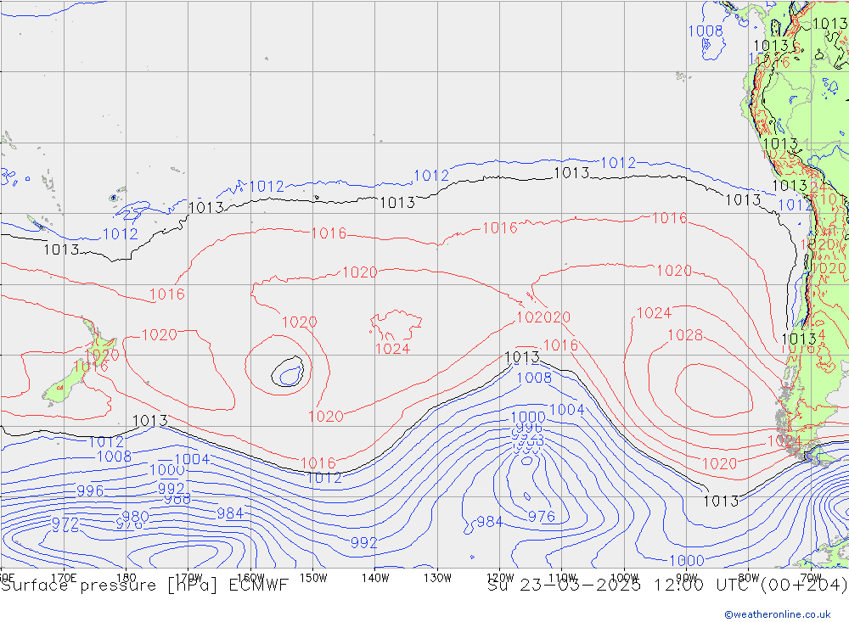Screen dimensions: 849x622
Task: Select the 160W longitude label
Action: point(250,578)
